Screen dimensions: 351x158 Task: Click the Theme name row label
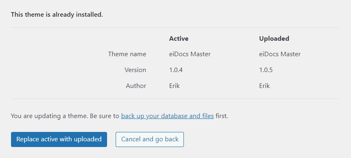click(127, 54)
